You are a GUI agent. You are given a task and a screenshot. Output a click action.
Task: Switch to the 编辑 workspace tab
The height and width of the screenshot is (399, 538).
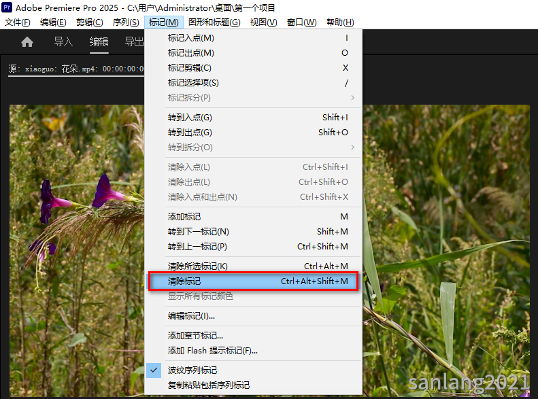tap(99, 42)
